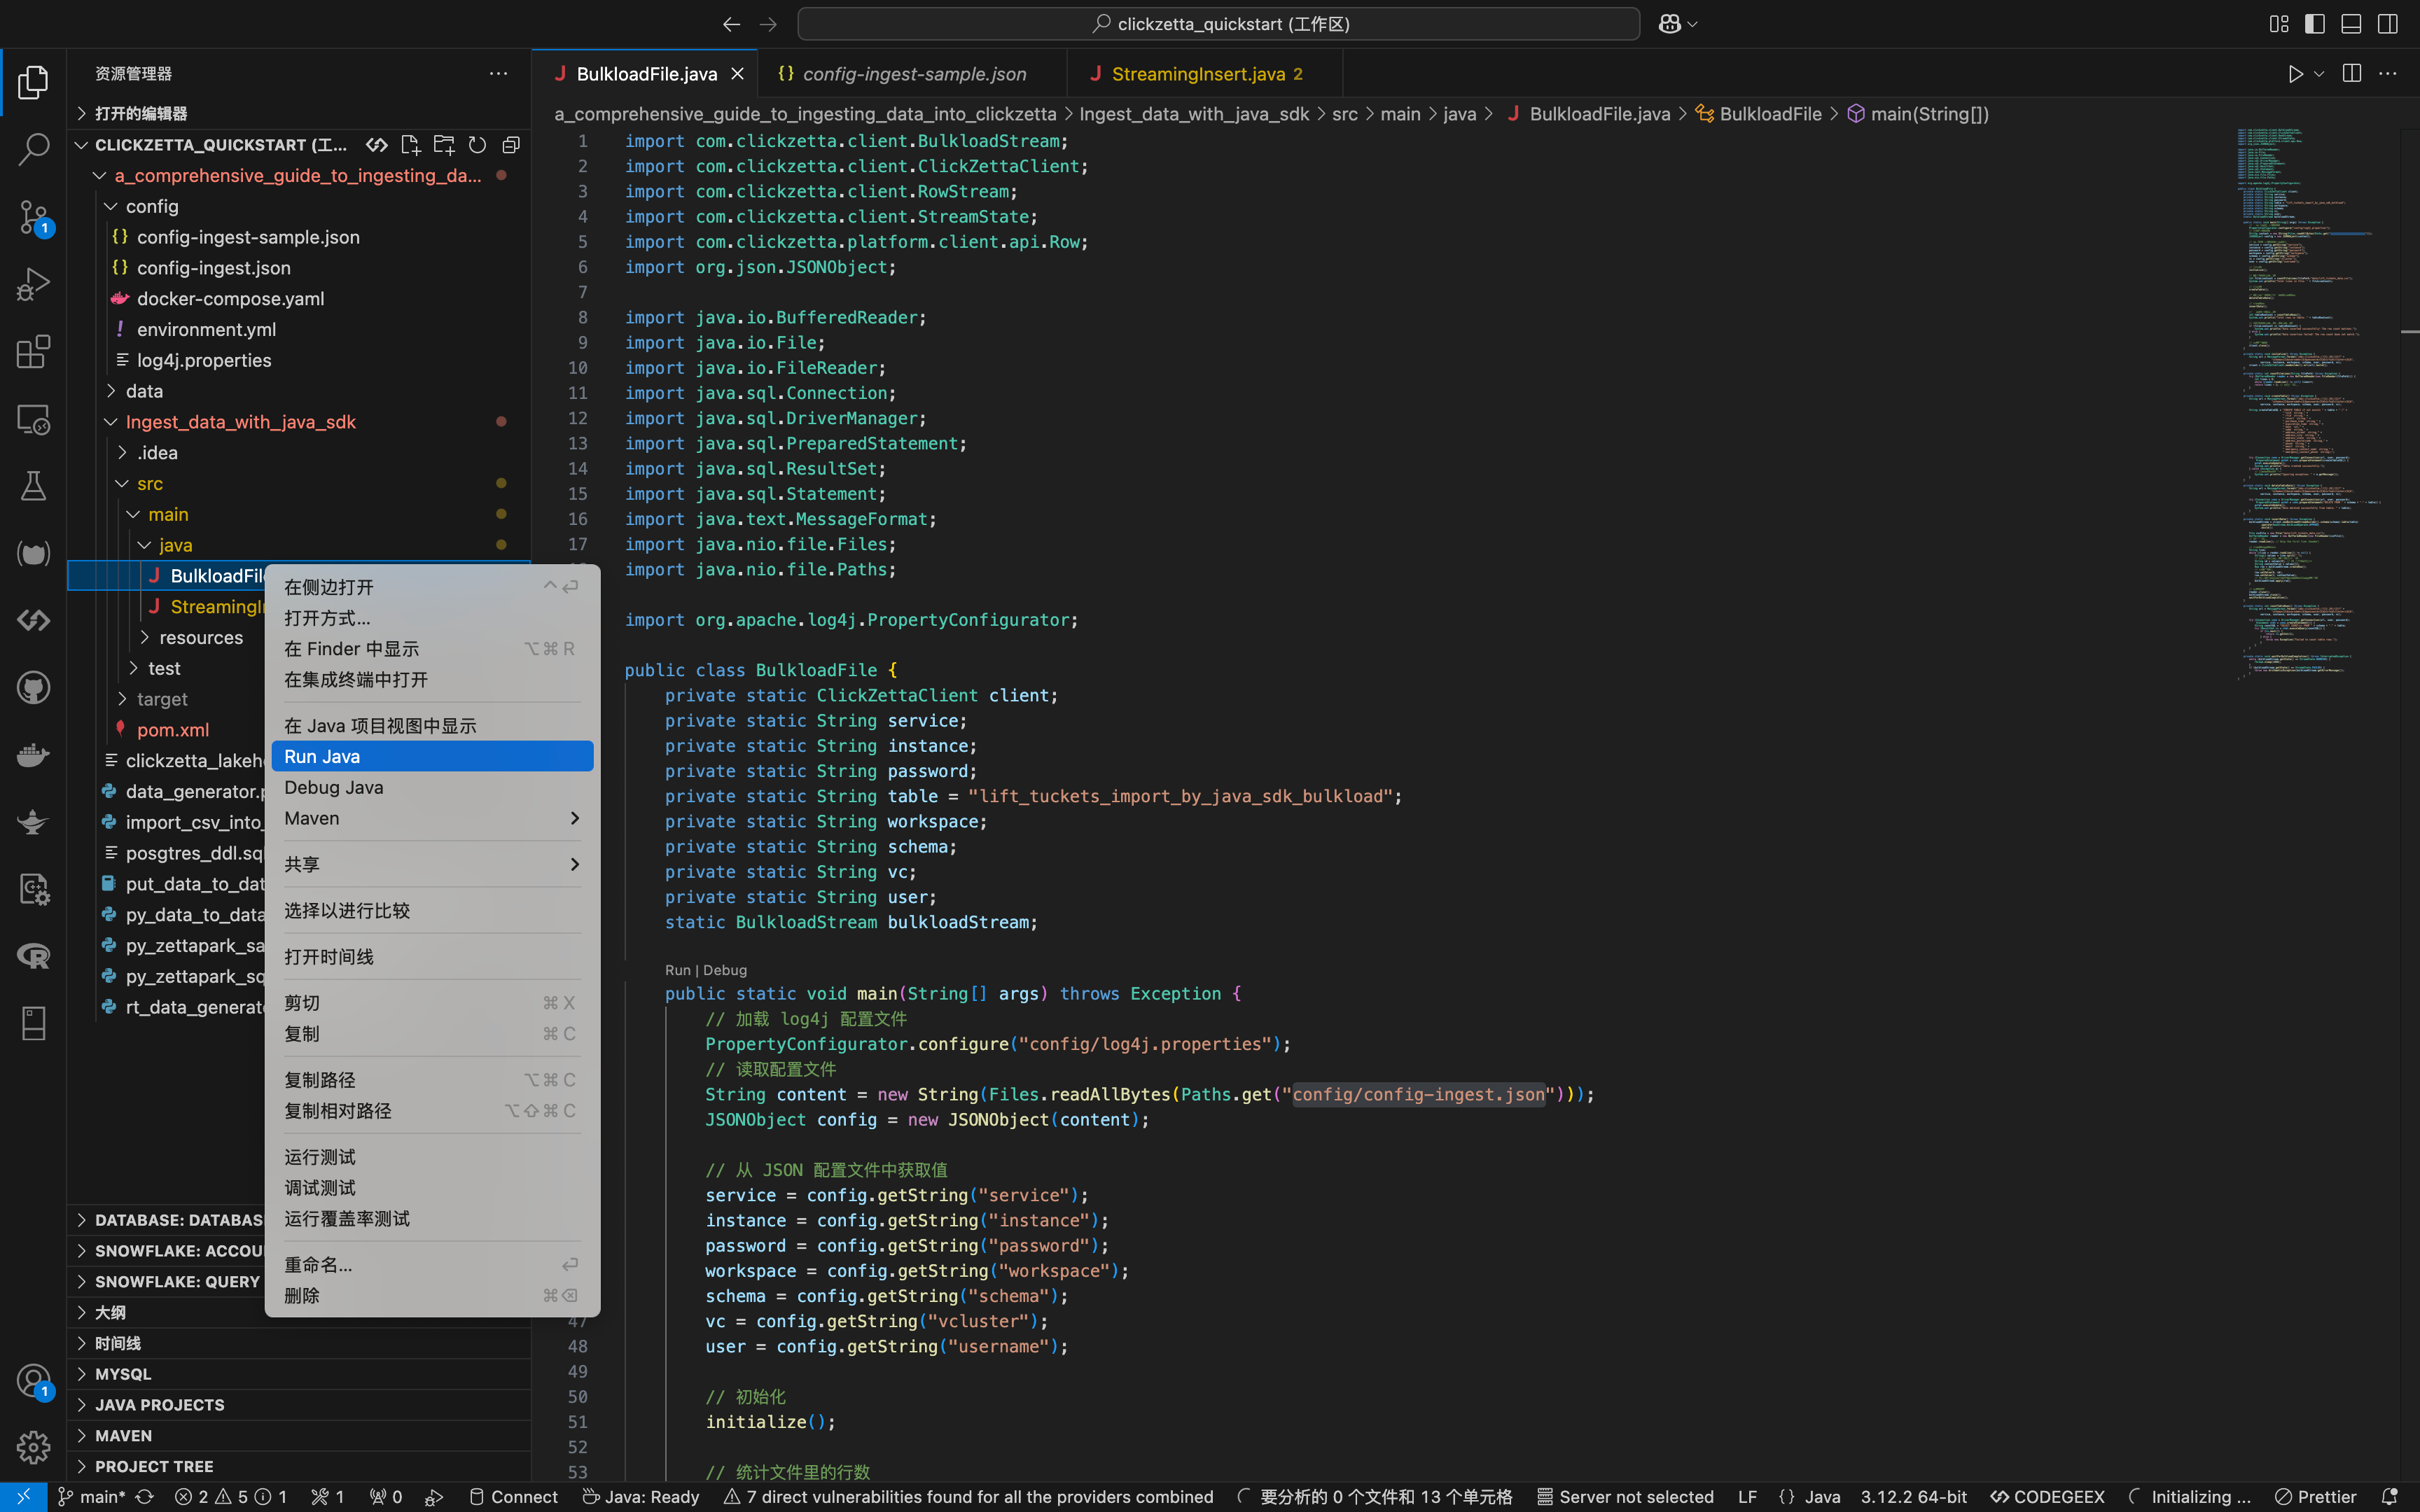
Task: Open the Docker whale icon
Action: tap(33, 755)
